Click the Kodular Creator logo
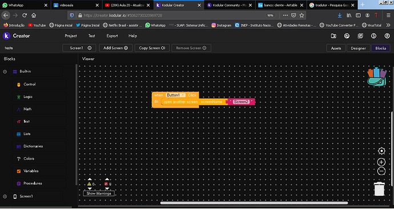 point(6,36)
